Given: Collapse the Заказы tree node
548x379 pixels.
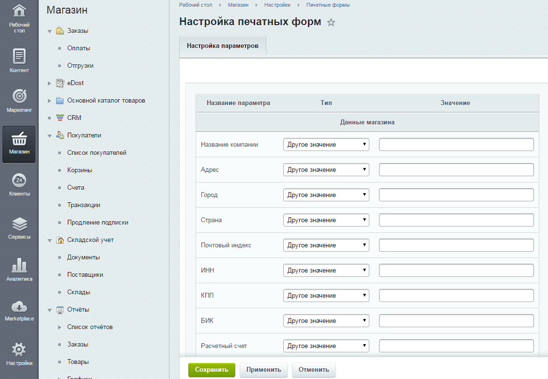Looking at the screenshot, I should pos(49,31).
